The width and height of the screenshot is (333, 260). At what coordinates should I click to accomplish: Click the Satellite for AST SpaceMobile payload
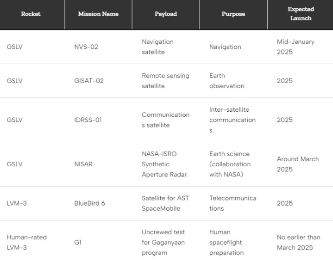point(165,203)
